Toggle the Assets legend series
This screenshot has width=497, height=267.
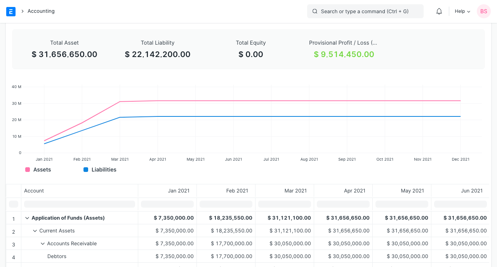42,170
